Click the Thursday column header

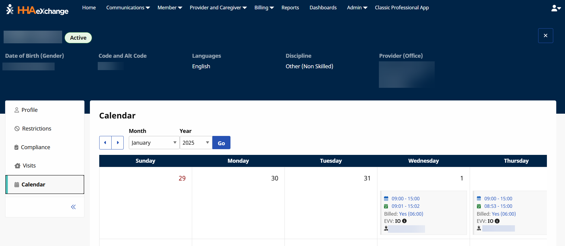(509, 161)
